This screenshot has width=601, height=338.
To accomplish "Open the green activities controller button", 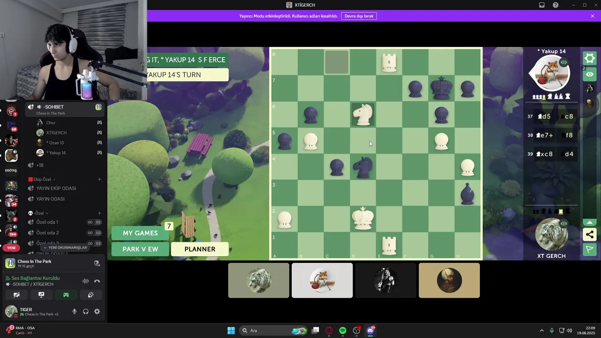I will pyautogui.click(x=66, y=295).
